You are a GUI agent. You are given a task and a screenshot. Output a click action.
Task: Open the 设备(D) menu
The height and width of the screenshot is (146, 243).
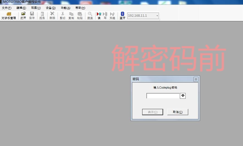click(x=51, y=8)
